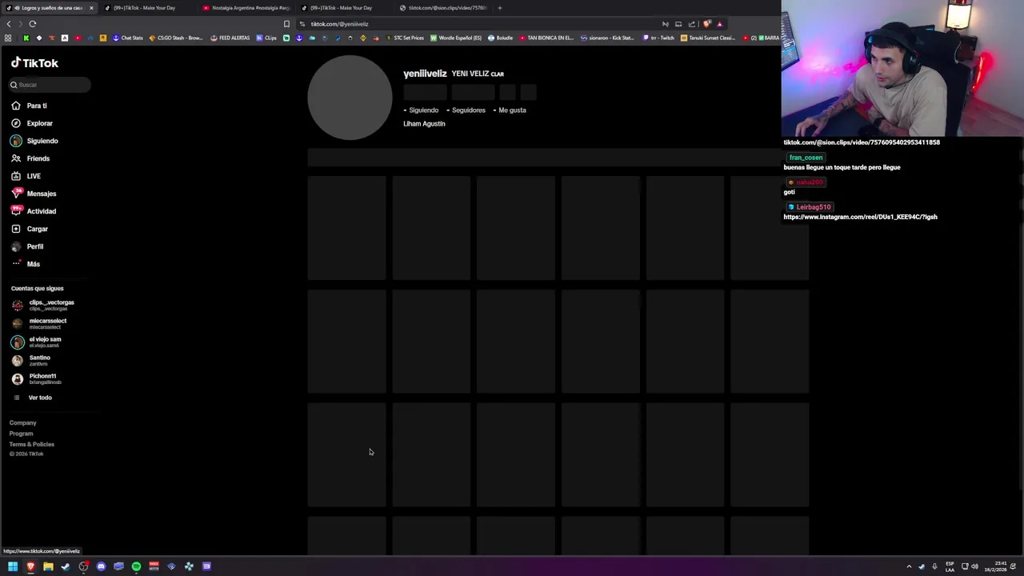The width and height of the screenshot is (1024, 576).
Task: Open FEED ALERTAS bookmark
Action: pyautogui.click(x=230, y=38)
